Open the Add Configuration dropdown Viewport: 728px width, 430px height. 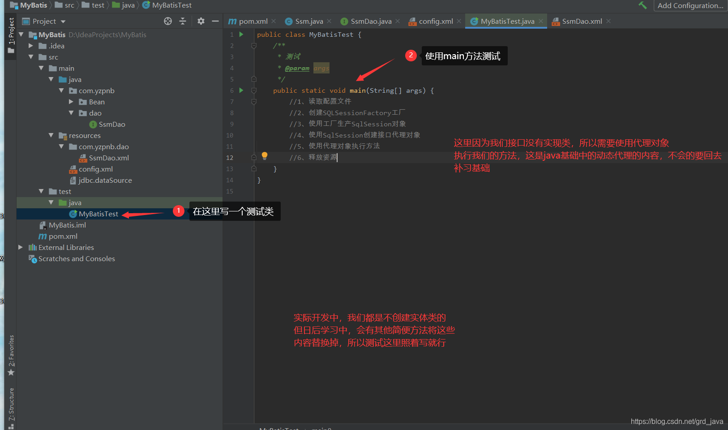coord(690,5)
